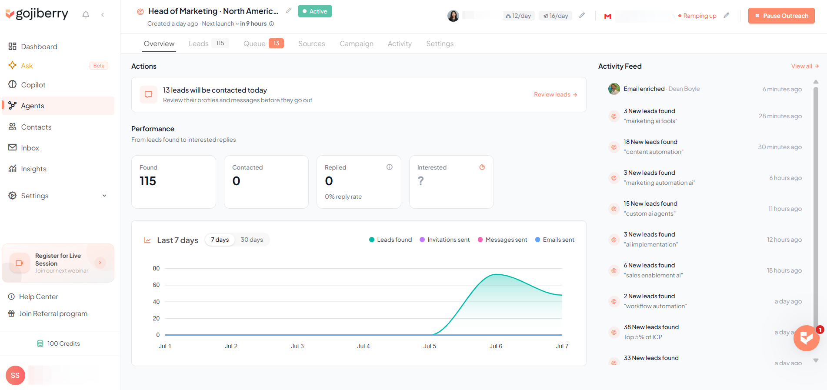827x390 pixels.
Task: Toggle Messages sent legend series
Action: (502, 240)
